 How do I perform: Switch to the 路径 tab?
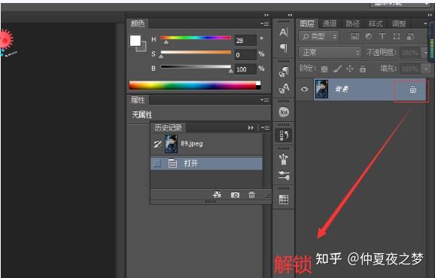353,23
